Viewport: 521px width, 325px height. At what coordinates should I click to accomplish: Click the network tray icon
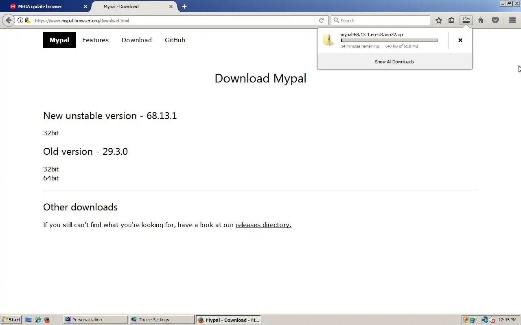pyautogui.click(x=484, y=320)
